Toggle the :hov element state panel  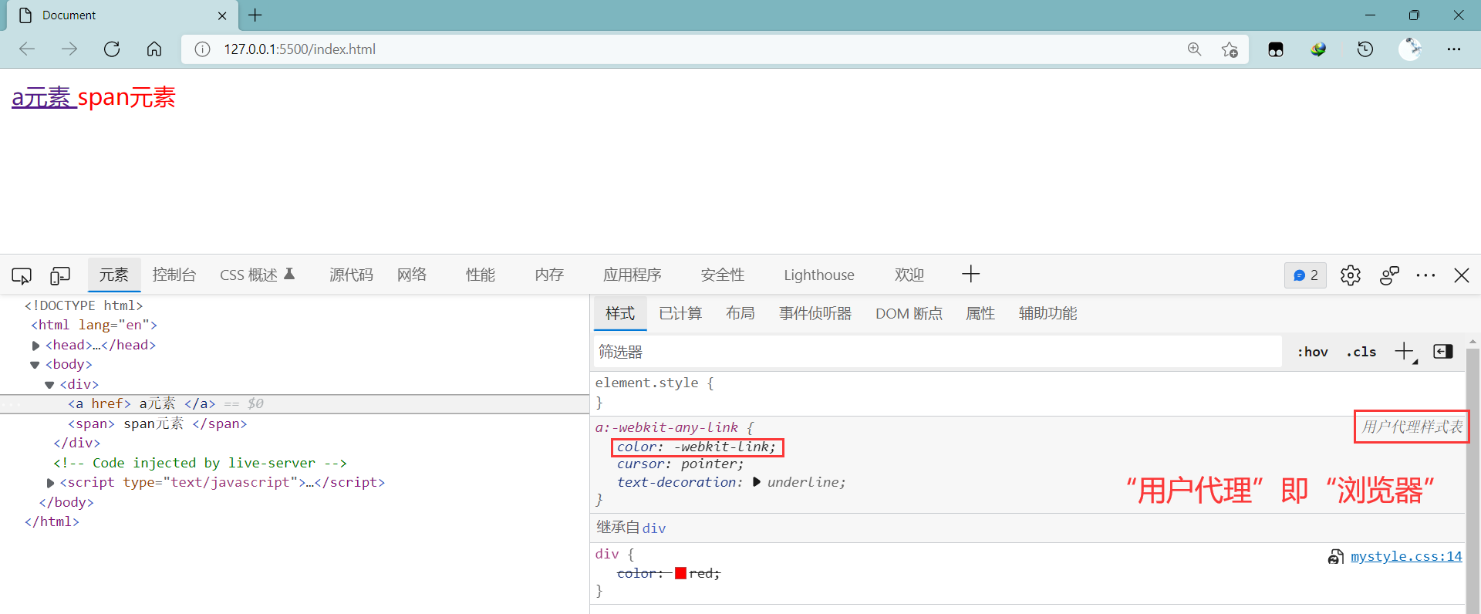pos(1312,352)
